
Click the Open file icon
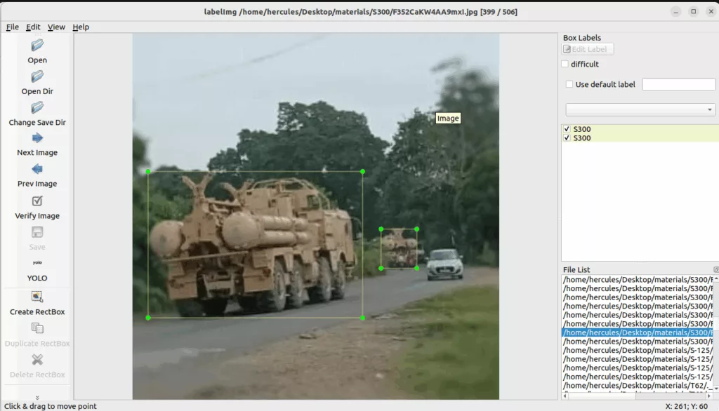pos(37,46)
